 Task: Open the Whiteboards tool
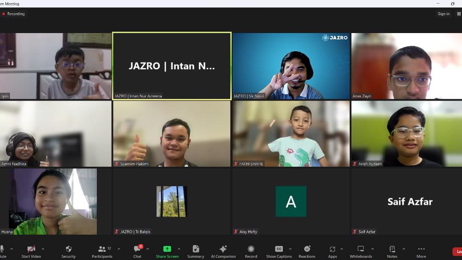(361, 251)
